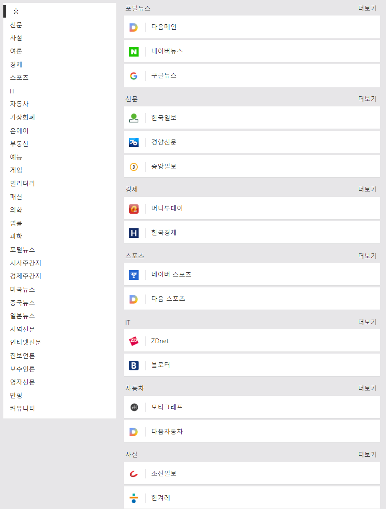Select 의학 in the sidebar
The height and width of the screenshot is (509, 386).
(16, 210)
